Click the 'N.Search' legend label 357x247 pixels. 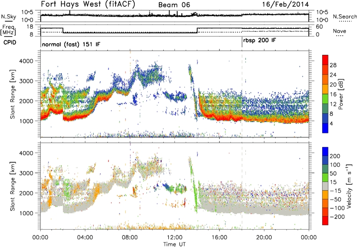click(345, 16)
